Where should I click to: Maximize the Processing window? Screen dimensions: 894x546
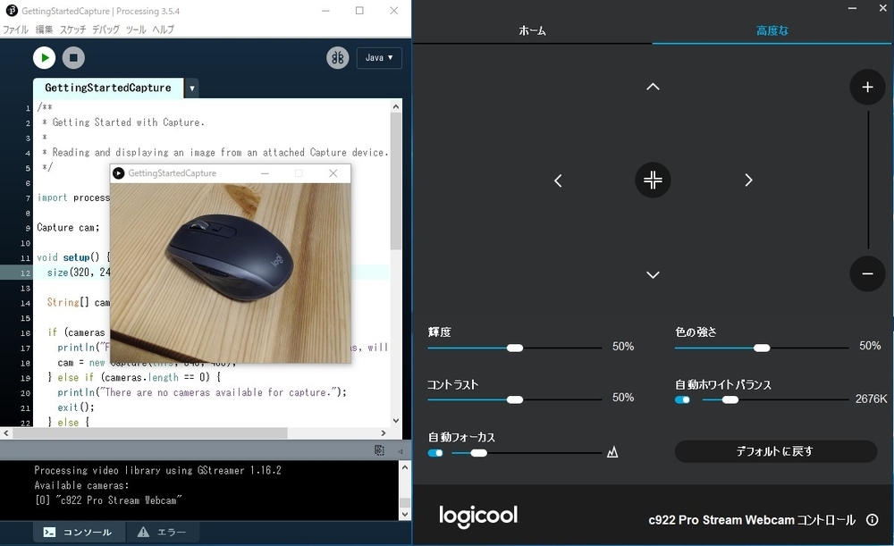359,10
